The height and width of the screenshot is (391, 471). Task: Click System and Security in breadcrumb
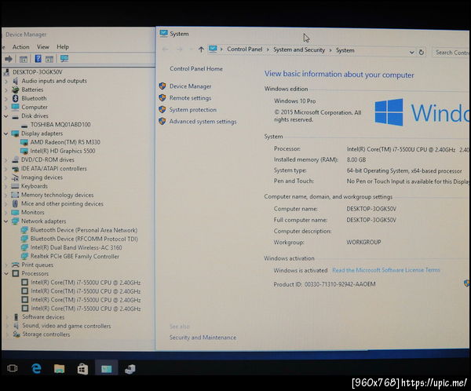(x=299, y=50)
